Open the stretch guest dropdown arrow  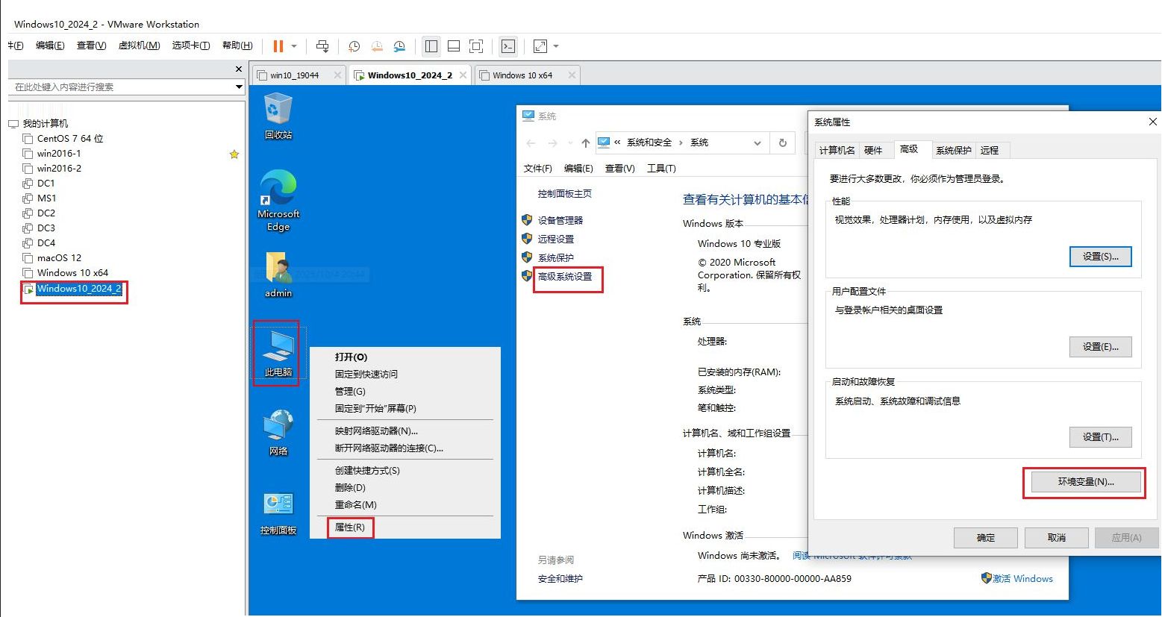pos(556,46)
